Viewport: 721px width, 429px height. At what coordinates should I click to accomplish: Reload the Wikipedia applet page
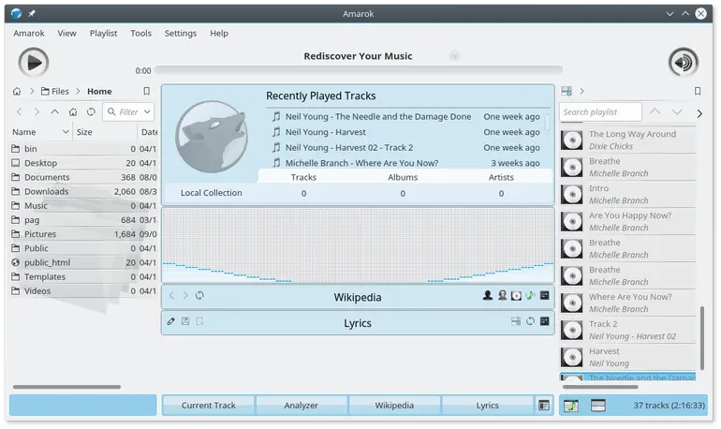199,295
